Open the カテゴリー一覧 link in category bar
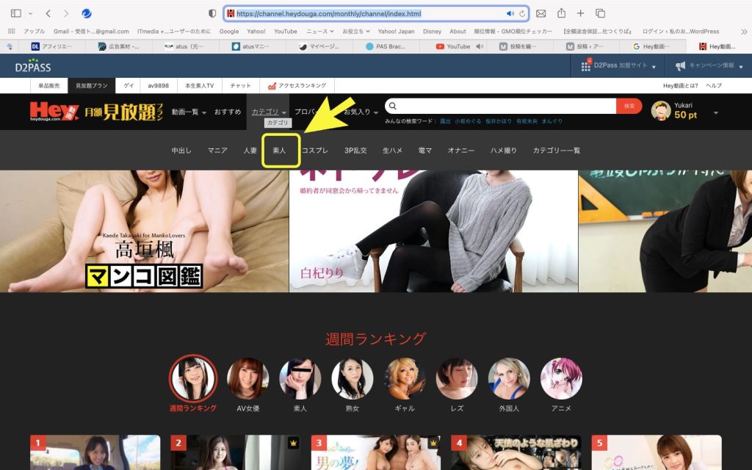This screenshot has width=752, height=470. [556, 151]
